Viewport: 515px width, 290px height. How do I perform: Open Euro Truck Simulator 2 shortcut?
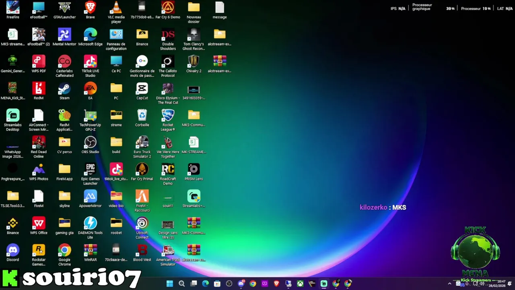click(x=142, y=147)
